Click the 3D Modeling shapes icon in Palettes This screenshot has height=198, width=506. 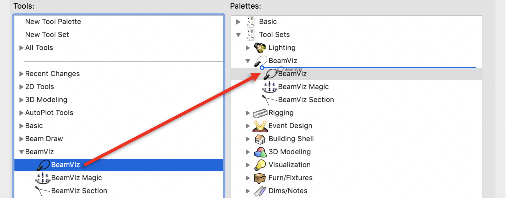[260, 152]
